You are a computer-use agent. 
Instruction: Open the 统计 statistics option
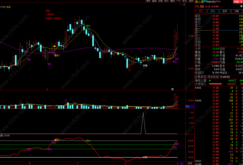click(166, 1)
